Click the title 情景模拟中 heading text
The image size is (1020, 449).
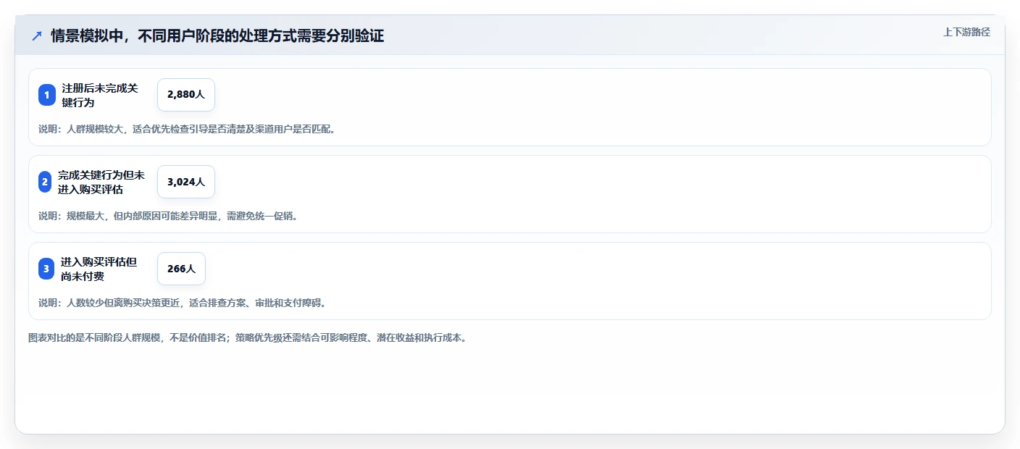pos(217,35)
